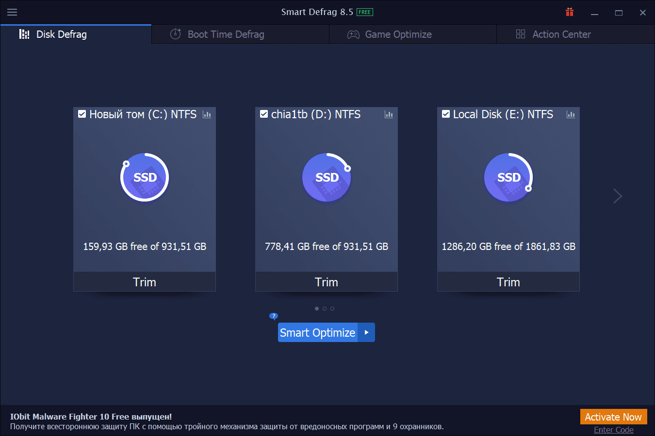Open chia1tb D: chart details icon
This screenshot has width=655, height=436.
[389, 114]
